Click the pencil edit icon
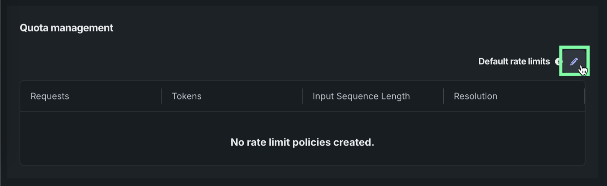607x186 pixels. [574, 61]
